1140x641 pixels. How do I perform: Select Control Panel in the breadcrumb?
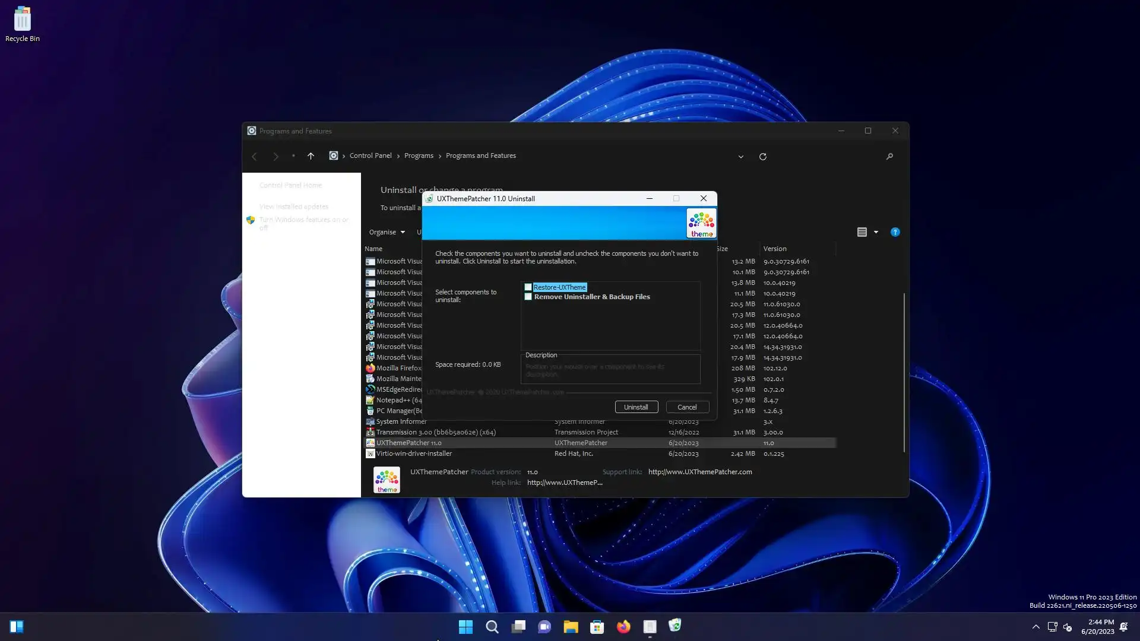(370, 156)
